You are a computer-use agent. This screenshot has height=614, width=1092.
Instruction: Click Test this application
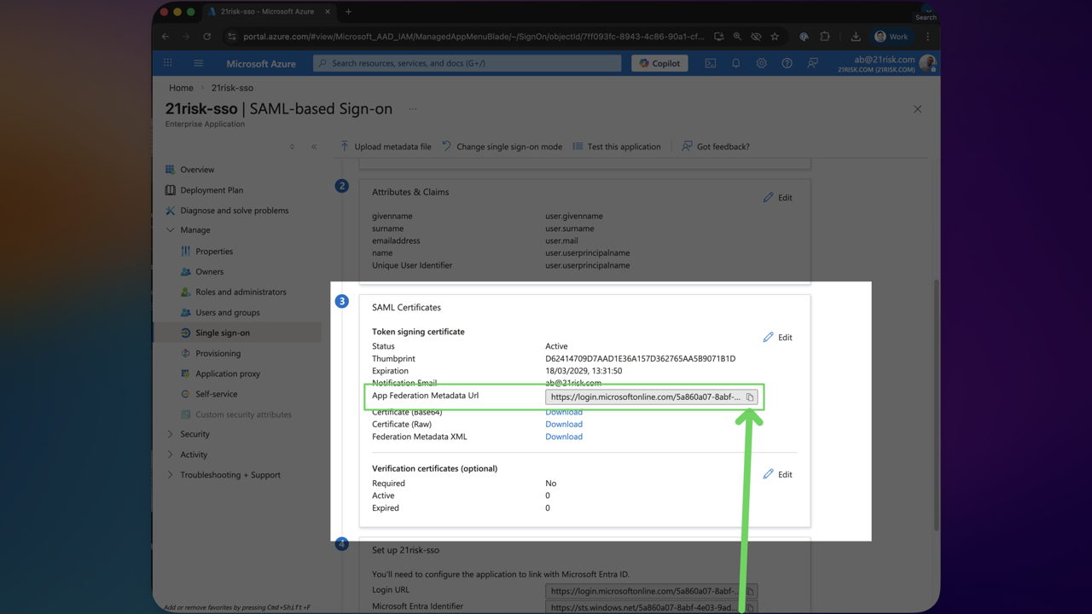617,146
